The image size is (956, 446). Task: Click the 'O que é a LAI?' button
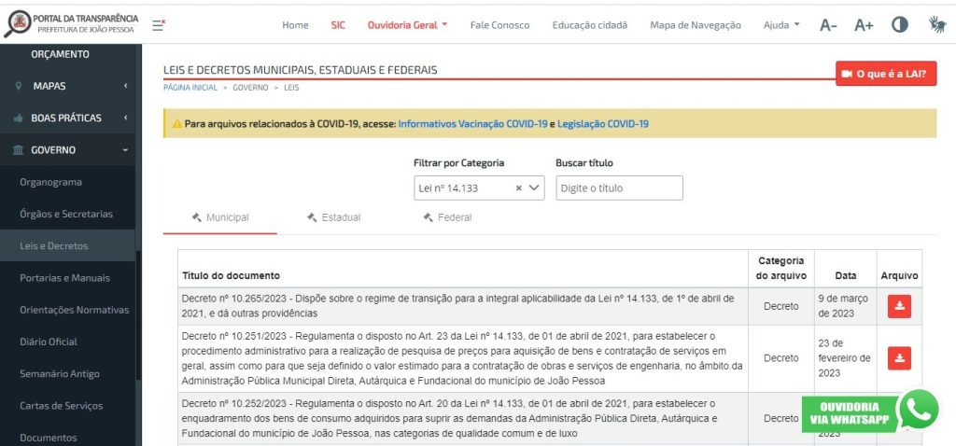[x=886, y=74]
